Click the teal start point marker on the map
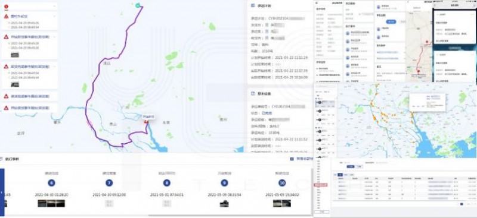The image size is (477, 218). pos(138,5)
